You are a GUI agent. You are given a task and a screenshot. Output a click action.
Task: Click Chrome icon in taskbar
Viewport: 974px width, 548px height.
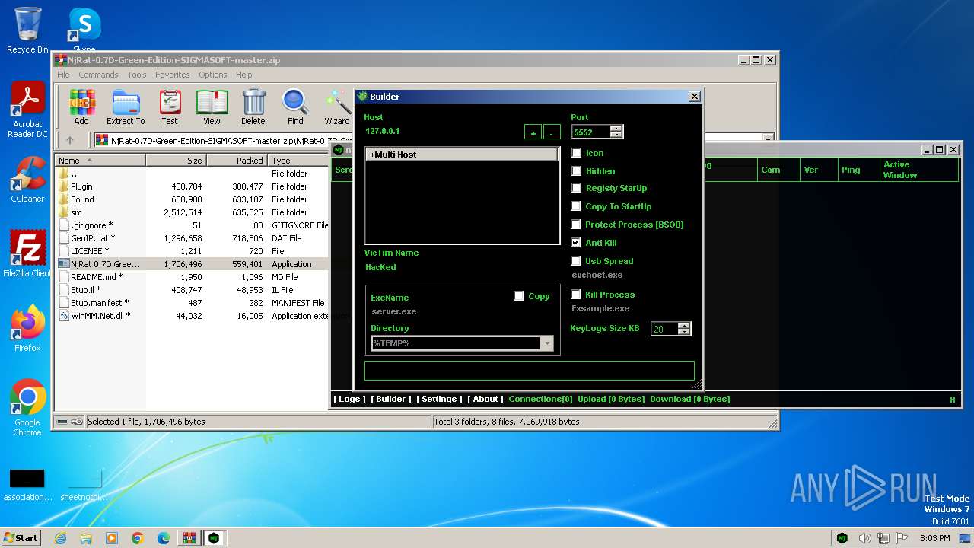[138, 538]
